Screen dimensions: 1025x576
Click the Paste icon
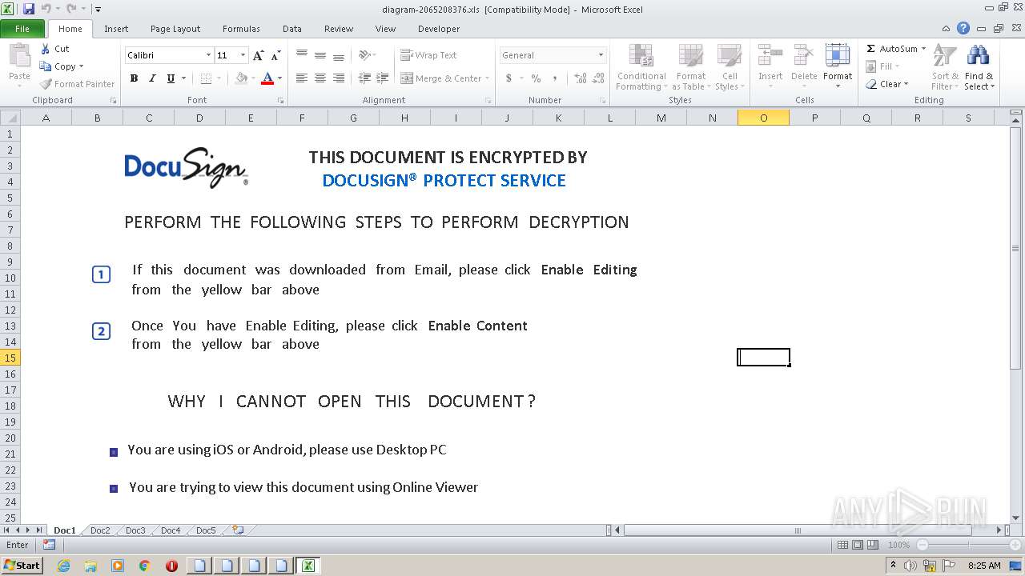(19, 58)
